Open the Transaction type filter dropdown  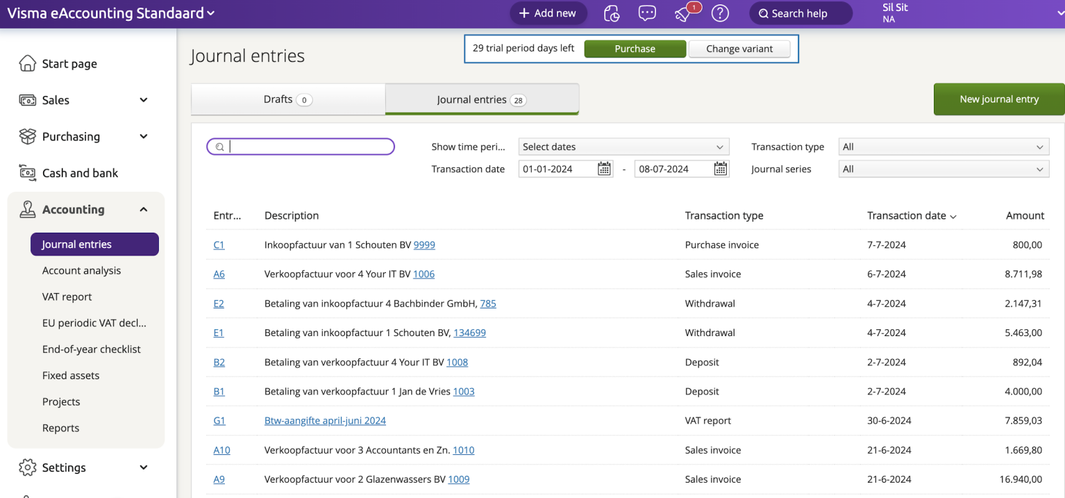[x=944, y=147]
